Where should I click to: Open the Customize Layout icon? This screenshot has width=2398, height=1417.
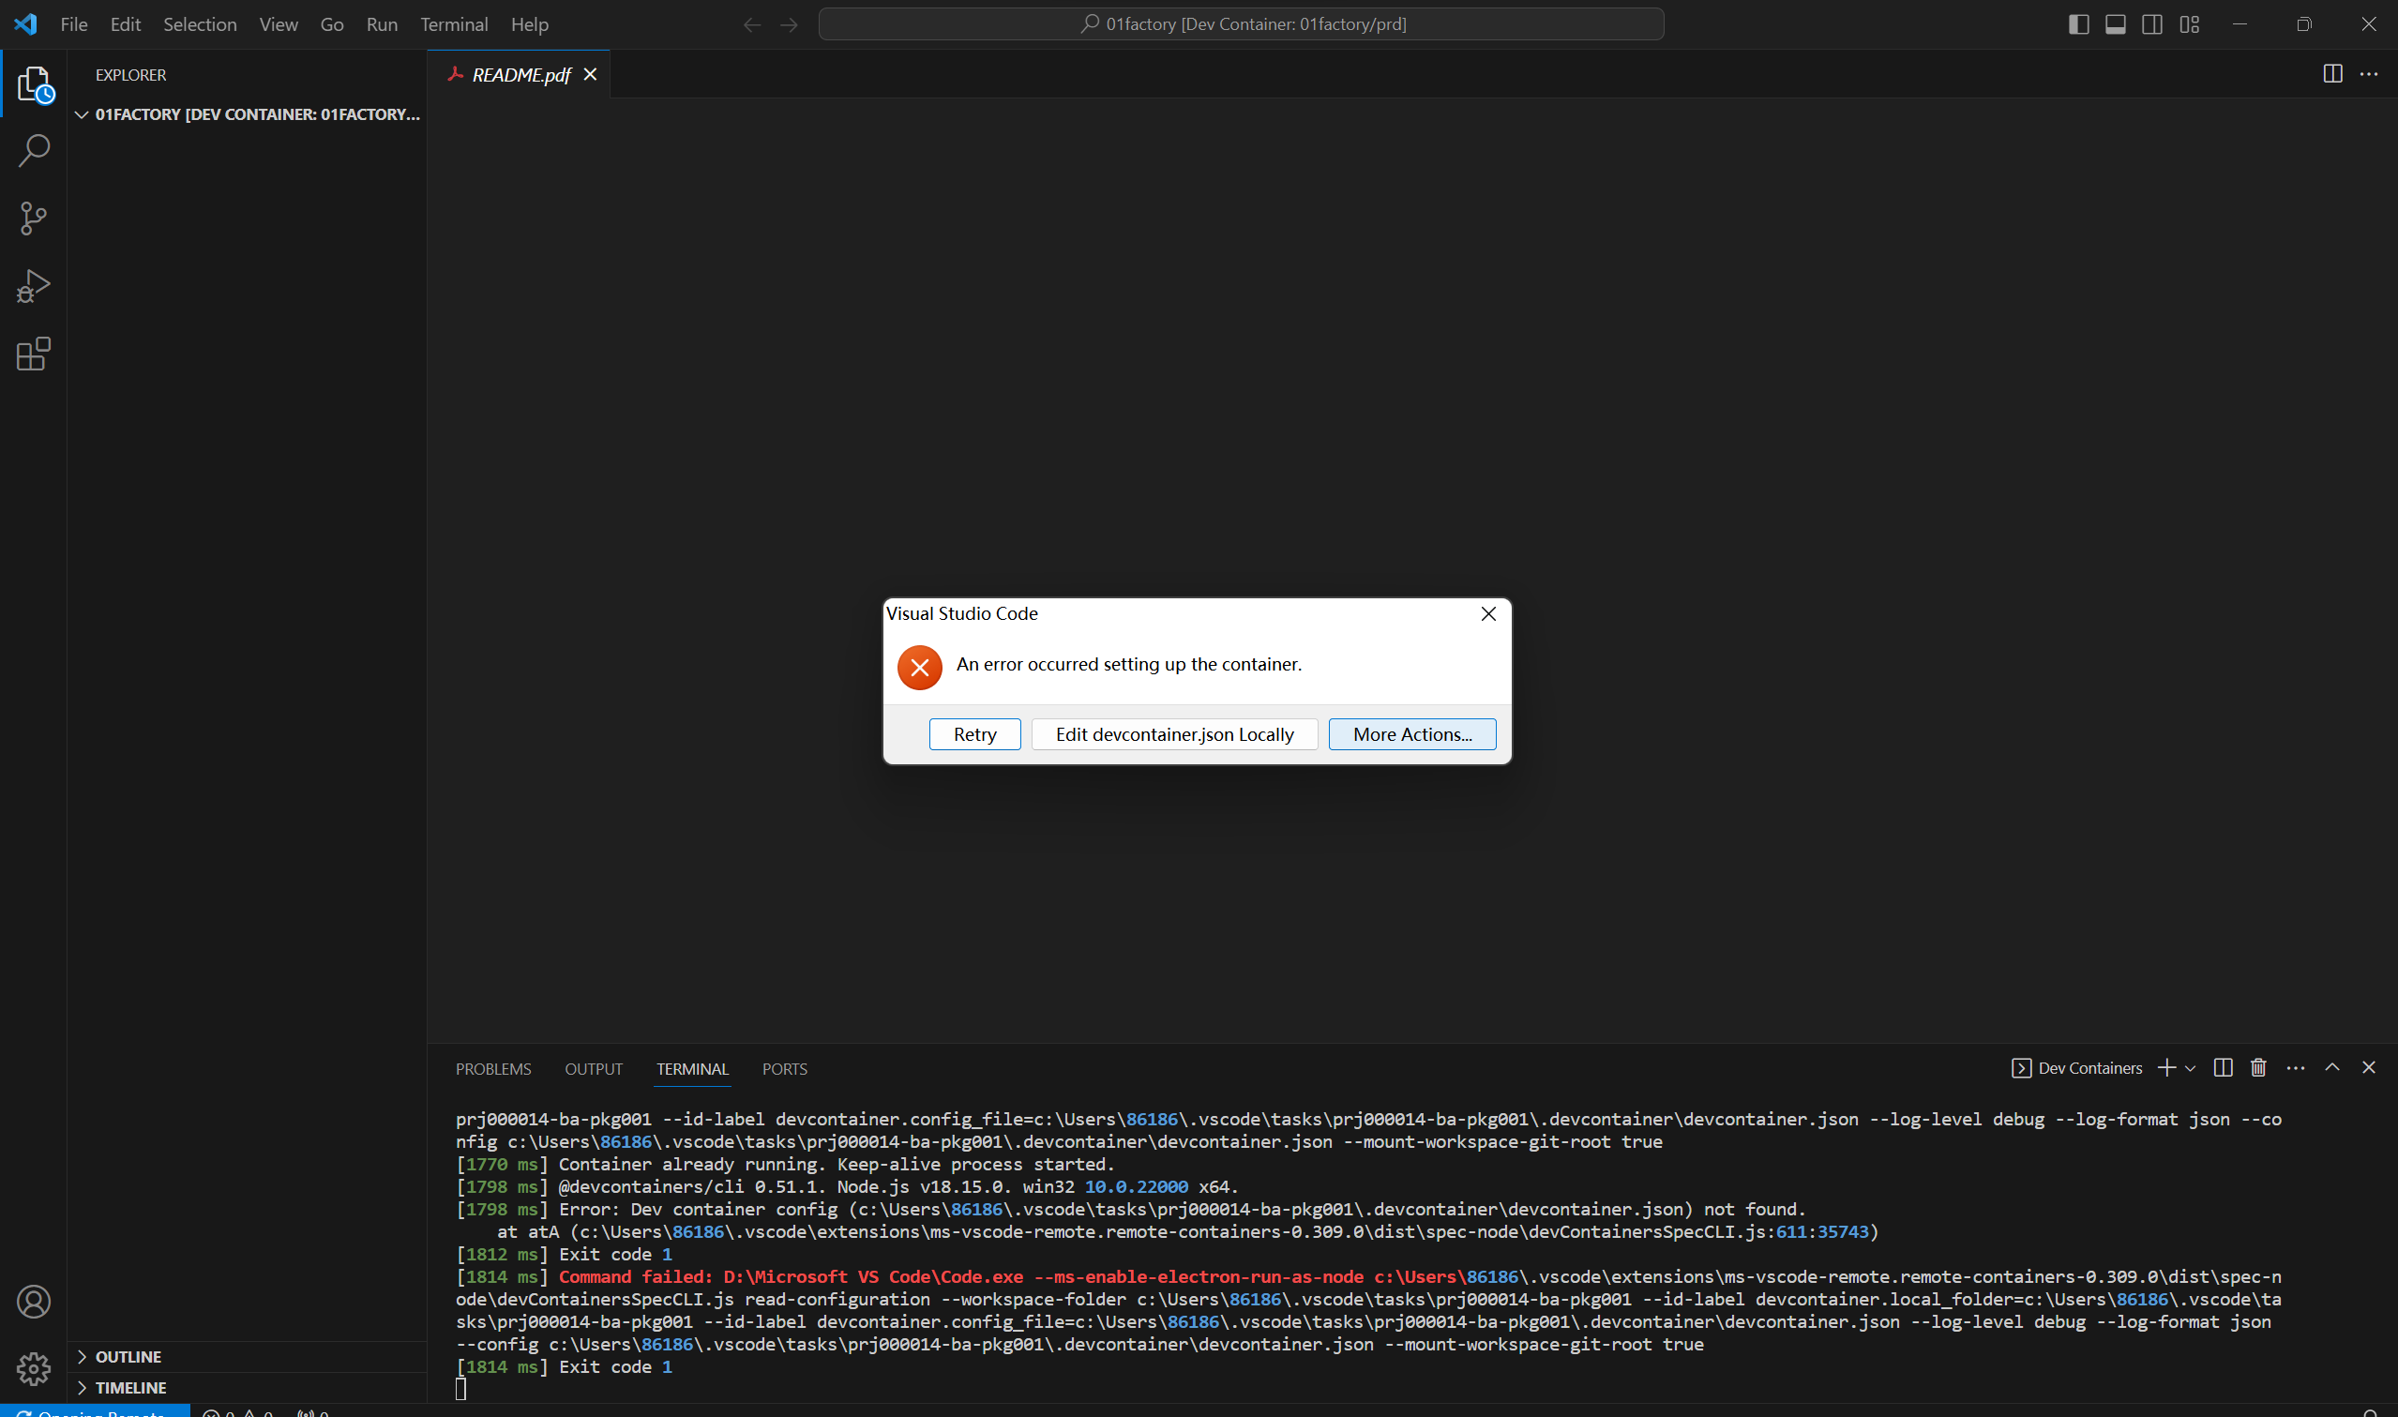(2190, 24)
